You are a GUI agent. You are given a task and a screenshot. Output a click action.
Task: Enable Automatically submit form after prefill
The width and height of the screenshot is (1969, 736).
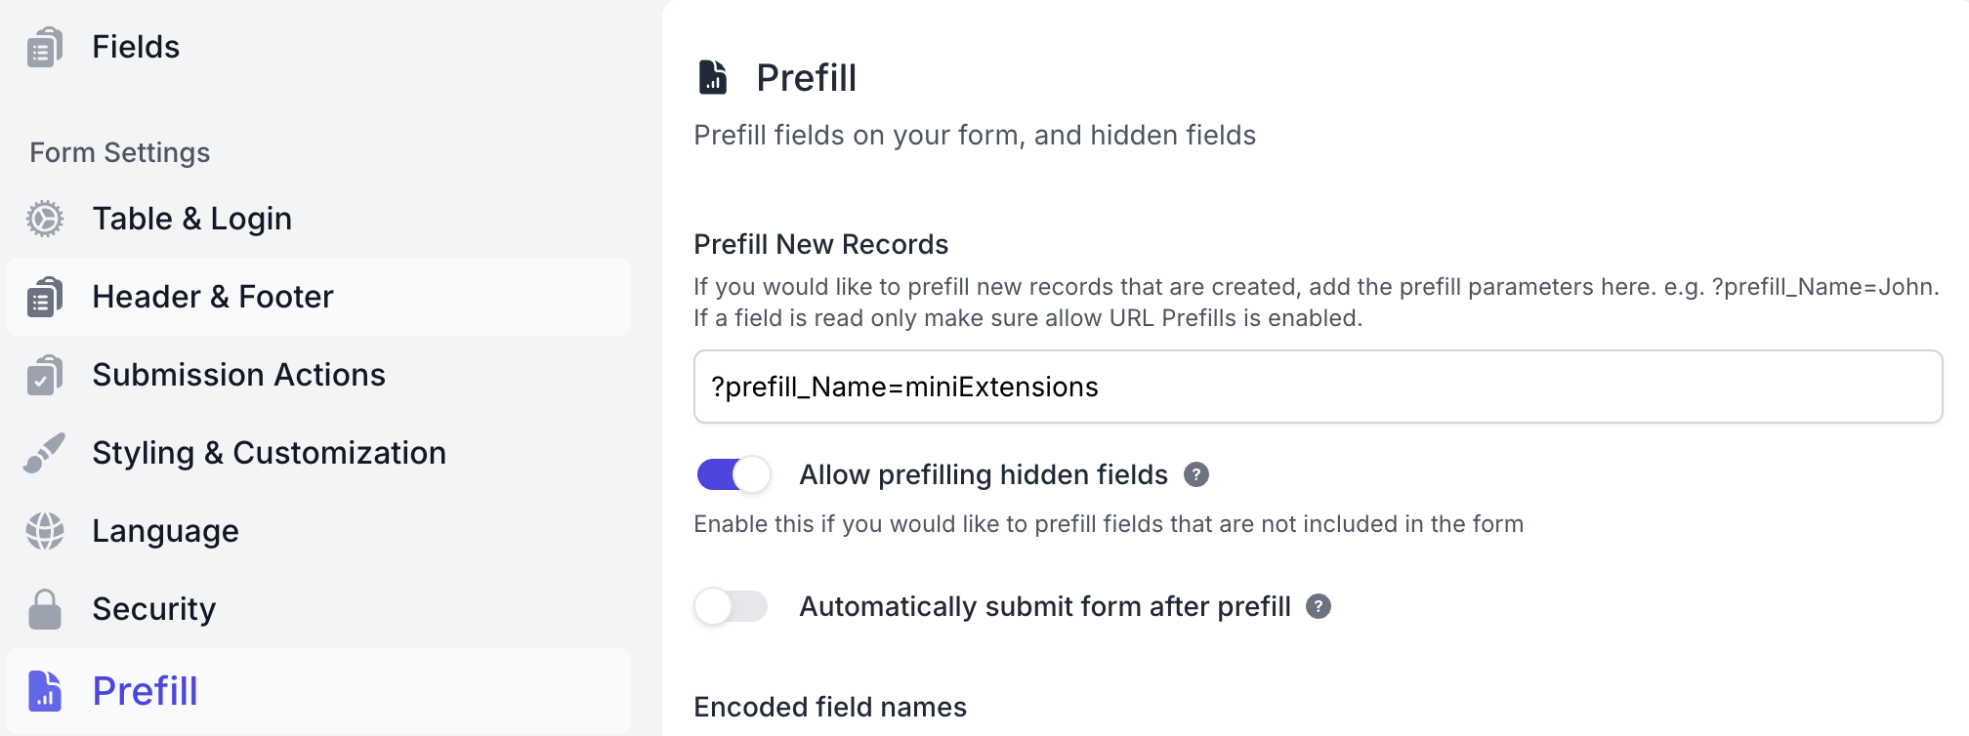coord(731,606)
